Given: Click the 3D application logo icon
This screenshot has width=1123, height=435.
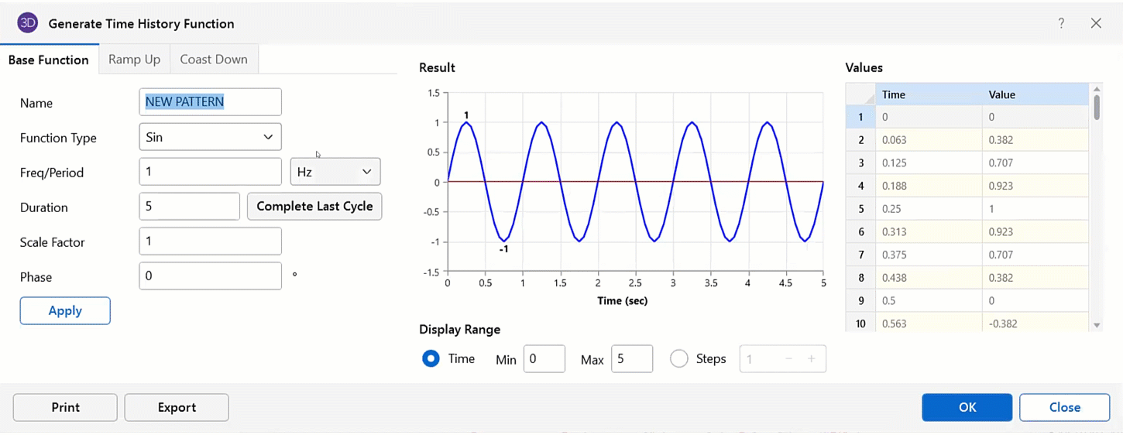Looking at the screenshot, I should point(28,23).
